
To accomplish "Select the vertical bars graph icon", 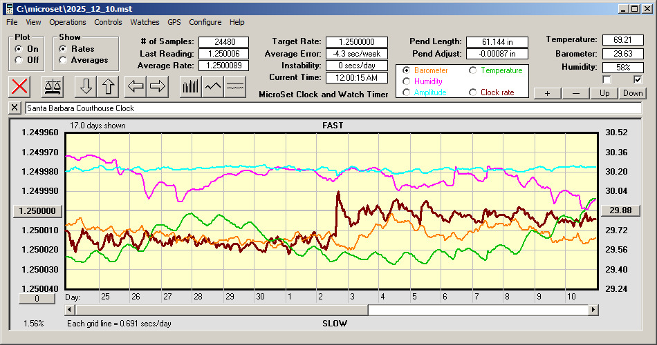I will (x=191, y=86).
